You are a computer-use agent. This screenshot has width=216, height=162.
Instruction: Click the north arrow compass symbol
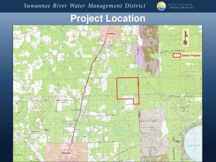tap(186, 38)
